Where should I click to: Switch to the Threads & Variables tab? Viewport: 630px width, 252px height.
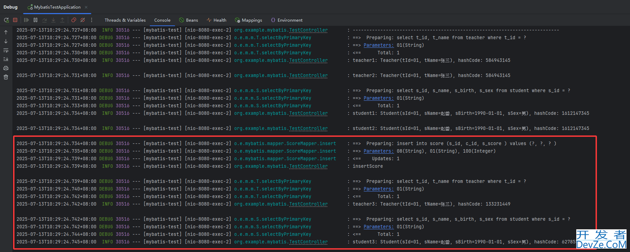coord(125,20)
